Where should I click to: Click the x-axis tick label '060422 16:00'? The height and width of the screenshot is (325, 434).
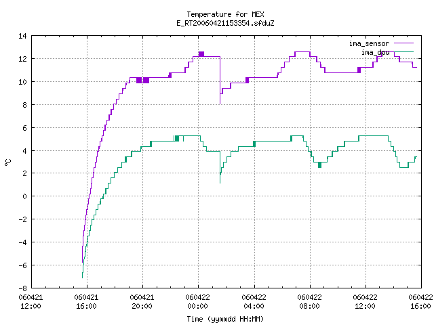pyautogui.click(x=420, y=302)
